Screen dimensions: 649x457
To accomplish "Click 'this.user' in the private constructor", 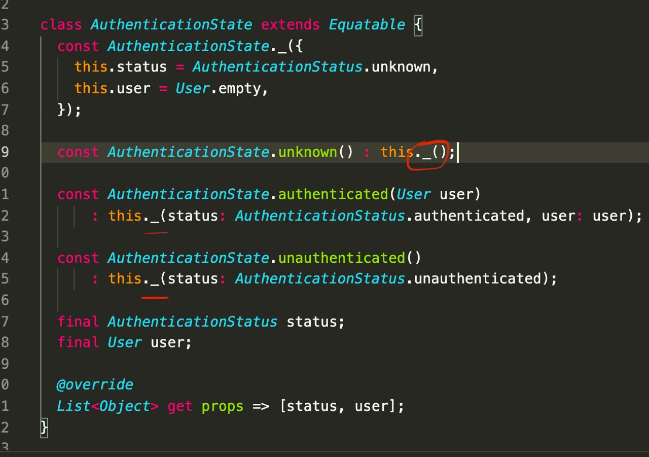I will (x=112, y=88).
